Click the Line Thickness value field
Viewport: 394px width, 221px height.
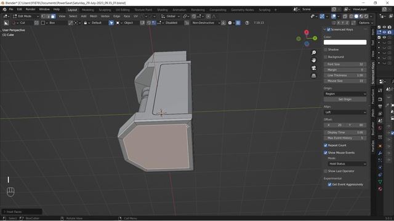345,76
